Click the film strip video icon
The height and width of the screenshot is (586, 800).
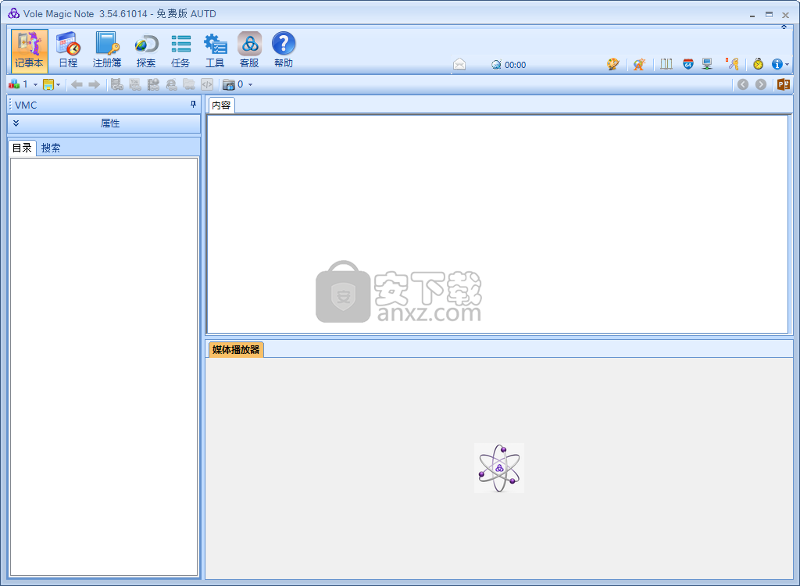tap(117, 84)
